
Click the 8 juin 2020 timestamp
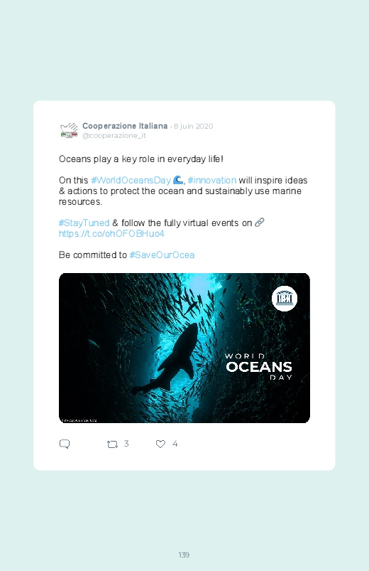[x=194, y=127]
